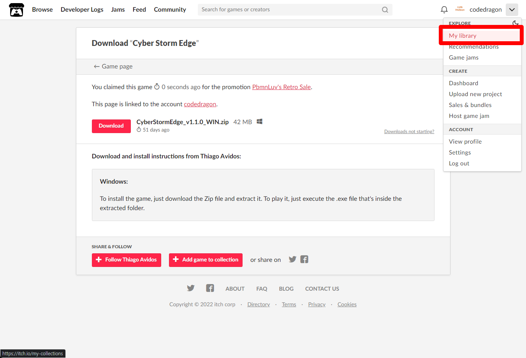Screen dimensions: 526x358
Task: Open itch.io Twitter icon in footer
Action: [191, 288]
